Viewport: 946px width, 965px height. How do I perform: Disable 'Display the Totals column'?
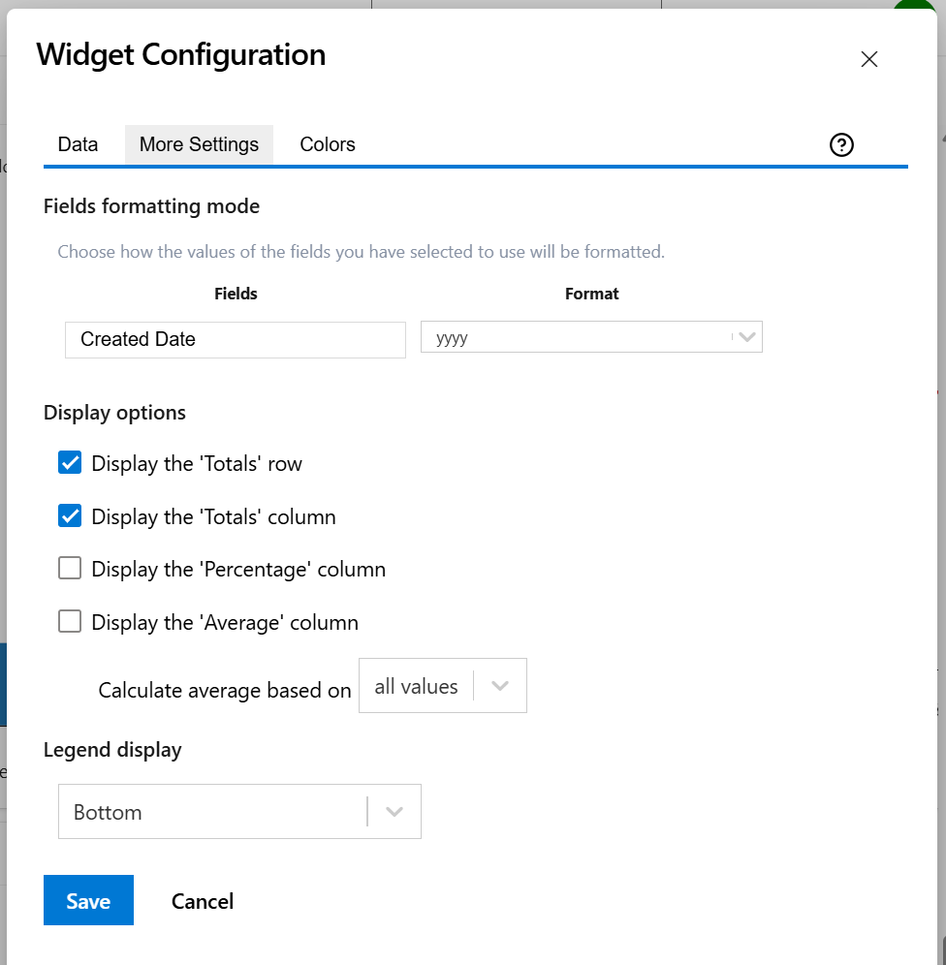click(69, 515)
